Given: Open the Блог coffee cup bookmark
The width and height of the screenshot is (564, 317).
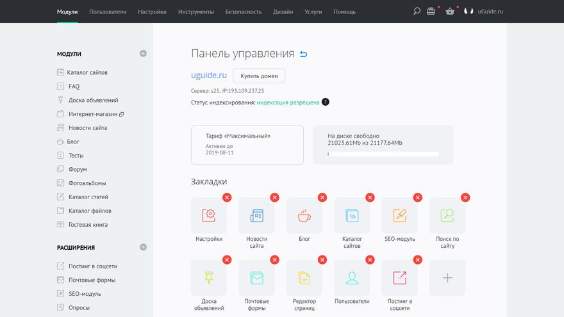Looking at the screenshot, I should tap(304, 215).
